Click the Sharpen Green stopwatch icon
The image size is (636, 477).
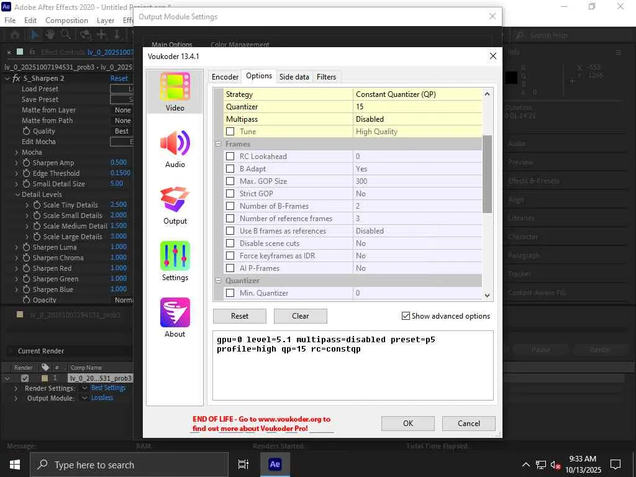point(26,279)
